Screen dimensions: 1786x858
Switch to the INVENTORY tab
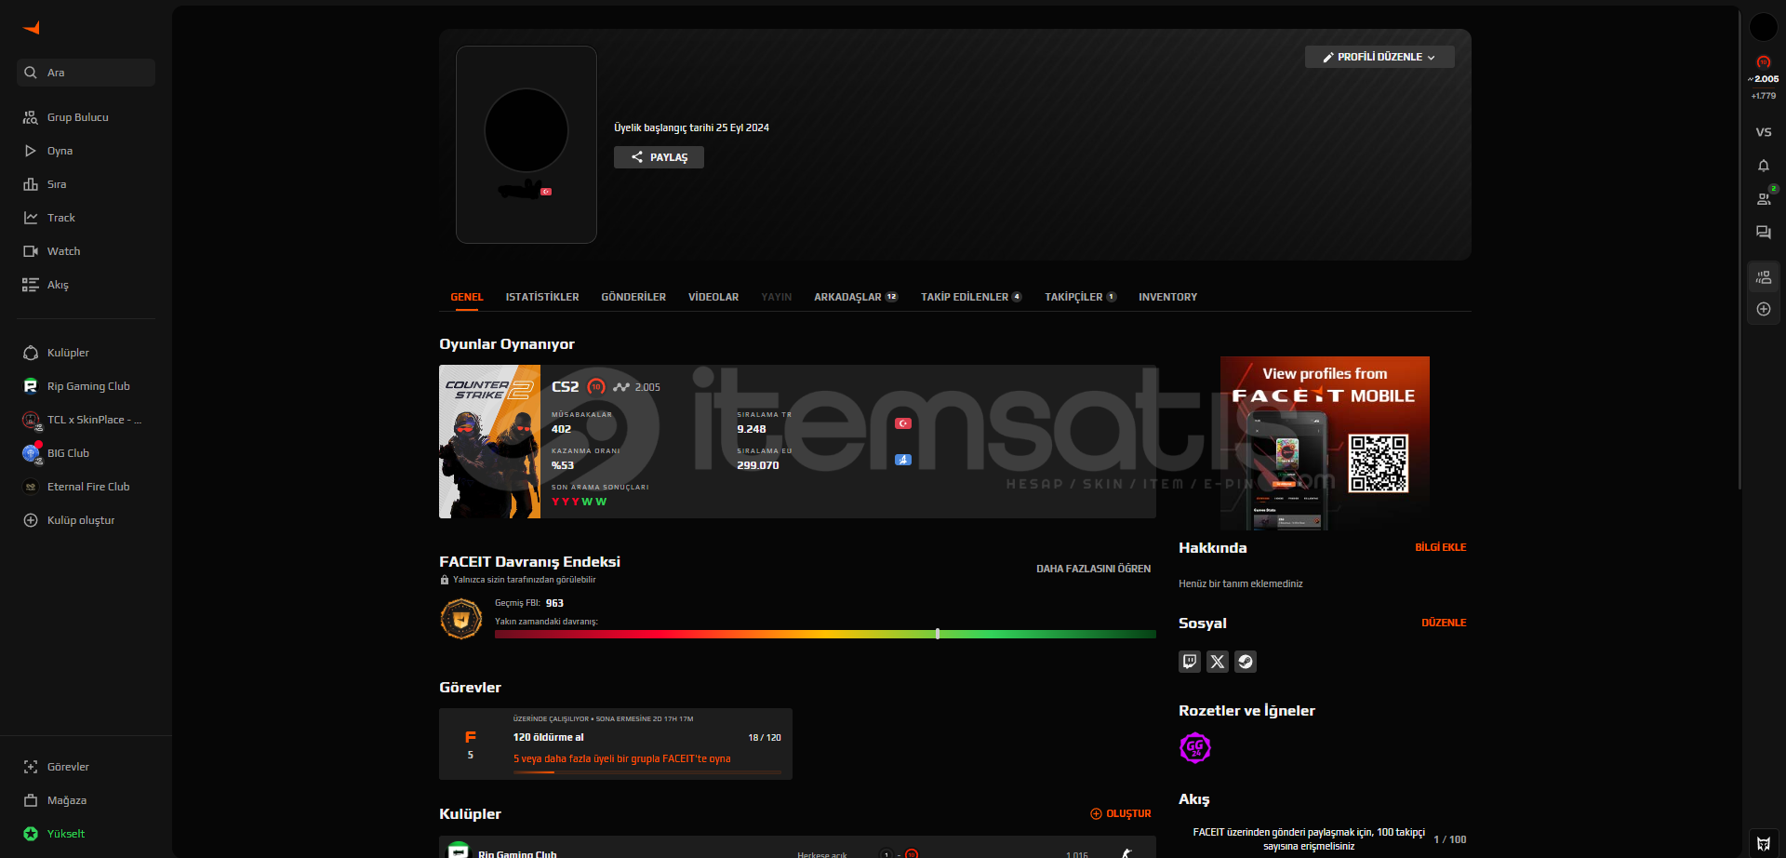(1167, 298)
